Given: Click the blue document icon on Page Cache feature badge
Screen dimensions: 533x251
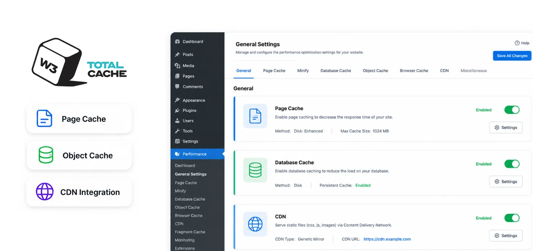Looking at the screenshot, I should [x=44, y=119].
